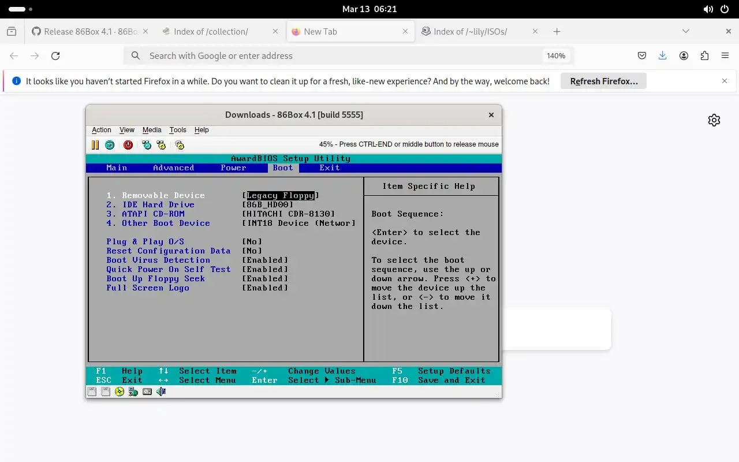Select the BIOS Advanced menu tab
Screen dimensions: 739x462
[173, 168]
